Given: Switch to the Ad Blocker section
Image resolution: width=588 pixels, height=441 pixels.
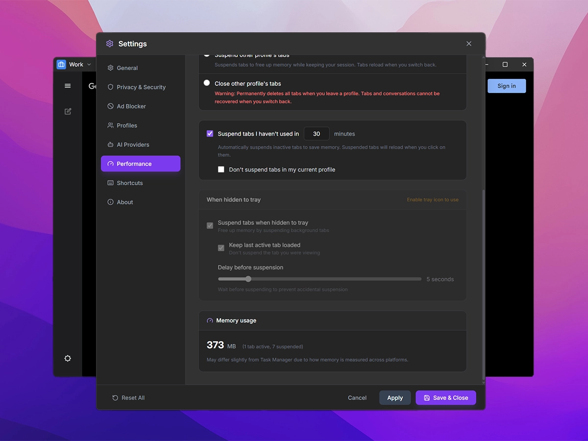Looking at the screenshot, I should pyautogui.click(x=131, y=106).
